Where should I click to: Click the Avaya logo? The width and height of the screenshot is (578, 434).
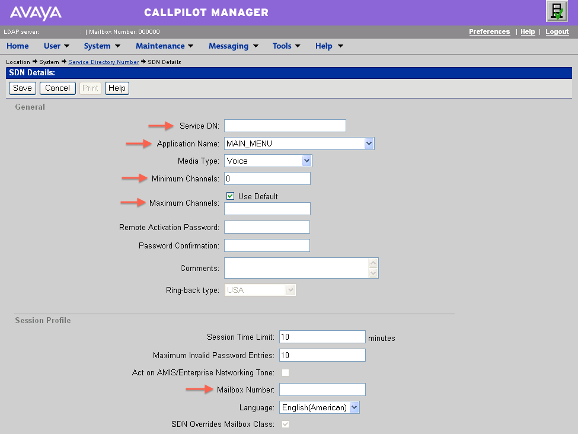coord(36,13)
